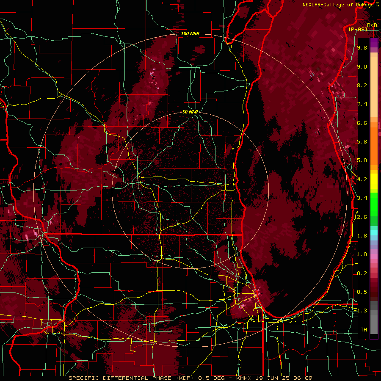Image resolution: width=381 pixels, height=381 pixels.
Task: Click the "50 NMI" range ring label
Action: [x=190, y=112]
